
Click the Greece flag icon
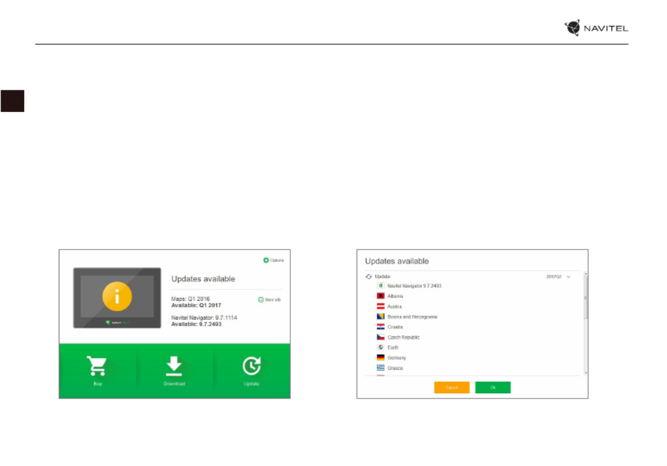[381, 368]
